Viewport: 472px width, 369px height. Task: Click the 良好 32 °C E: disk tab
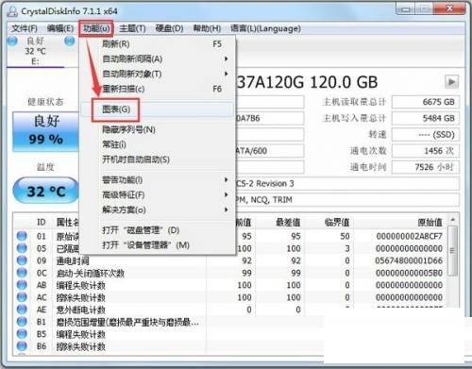click(x=35, y=51)
